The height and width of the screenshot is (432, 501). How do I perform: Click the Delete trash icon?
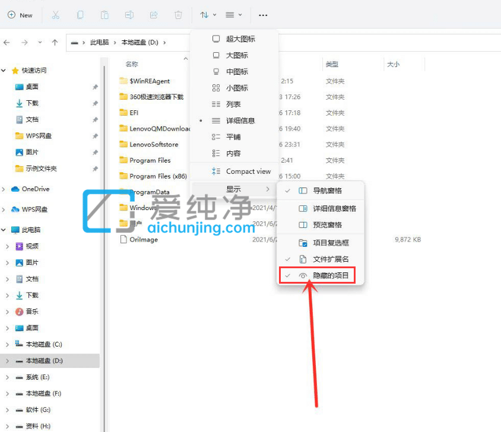[x=178, y=15]
